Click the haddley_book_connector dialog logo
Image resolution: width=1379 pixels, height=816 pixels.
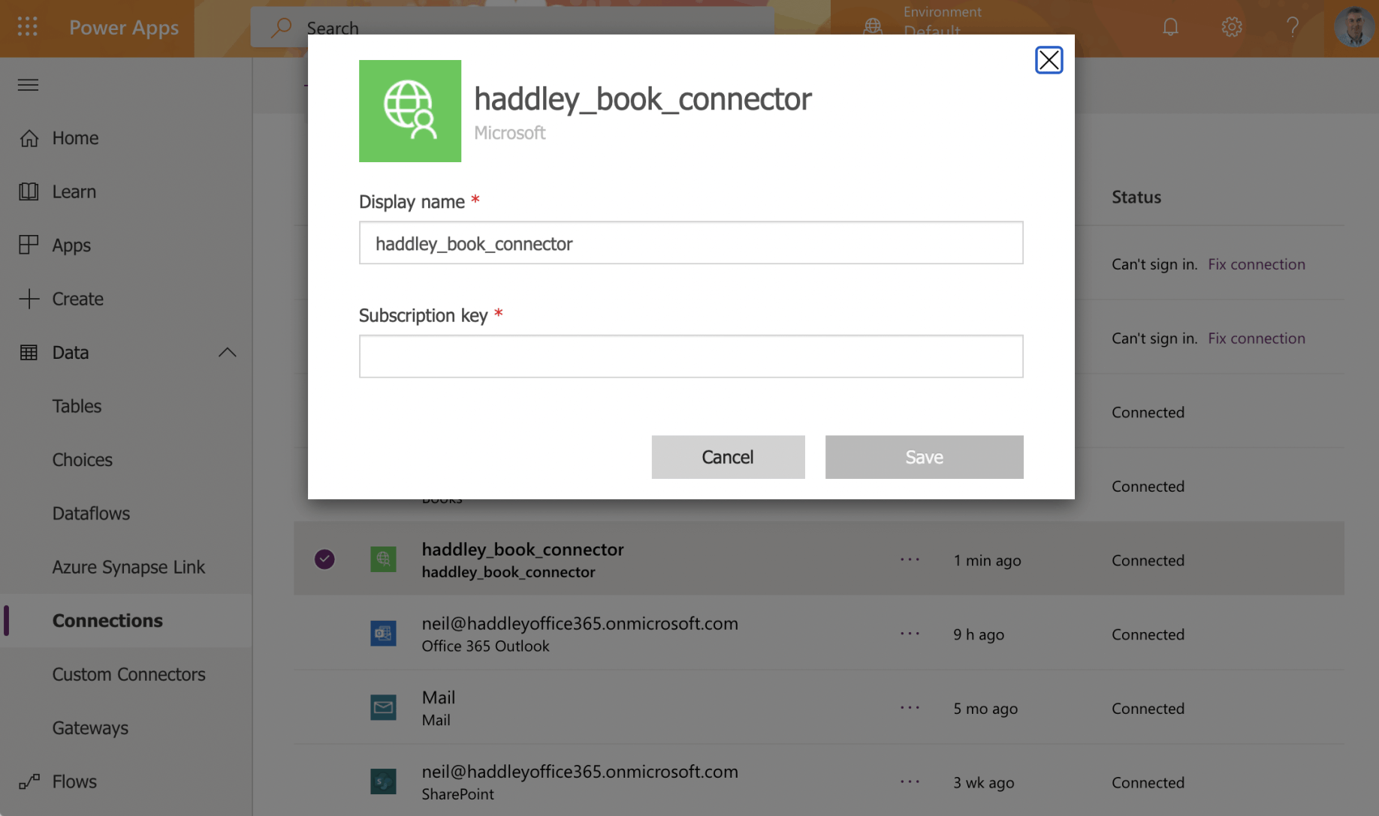410,111
